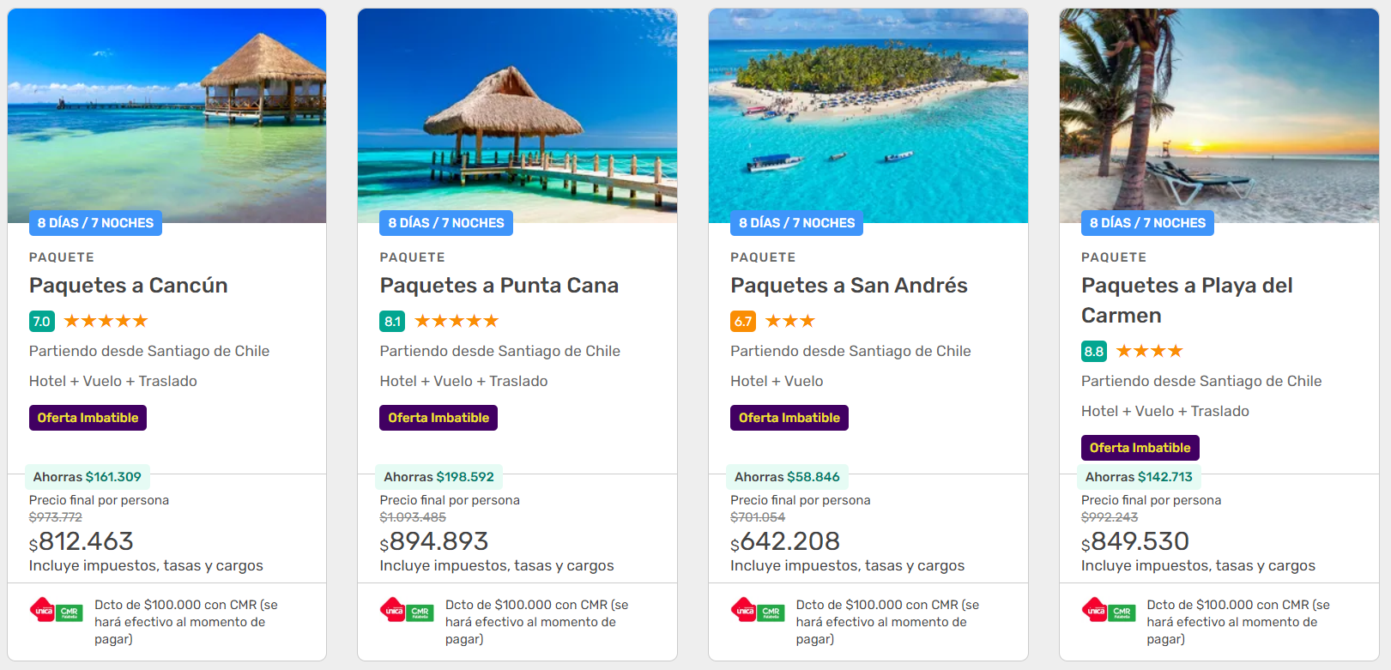Click Oferta Imbatible badge on Cancún card
Image resolution: width=1391 pixels, height=670 pixels.
pyautogui.click(x=88, y=418)
